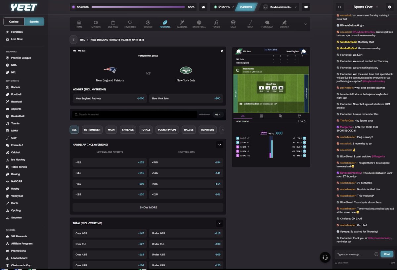Expand more sports with top bar chevron
Image resolution: width=397 pixels, height=270 pixels.
pos(305,24)
